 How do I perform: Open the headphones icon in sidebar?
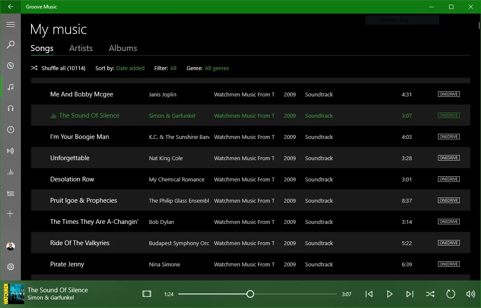pyautogui.click(x=11, y=108)
